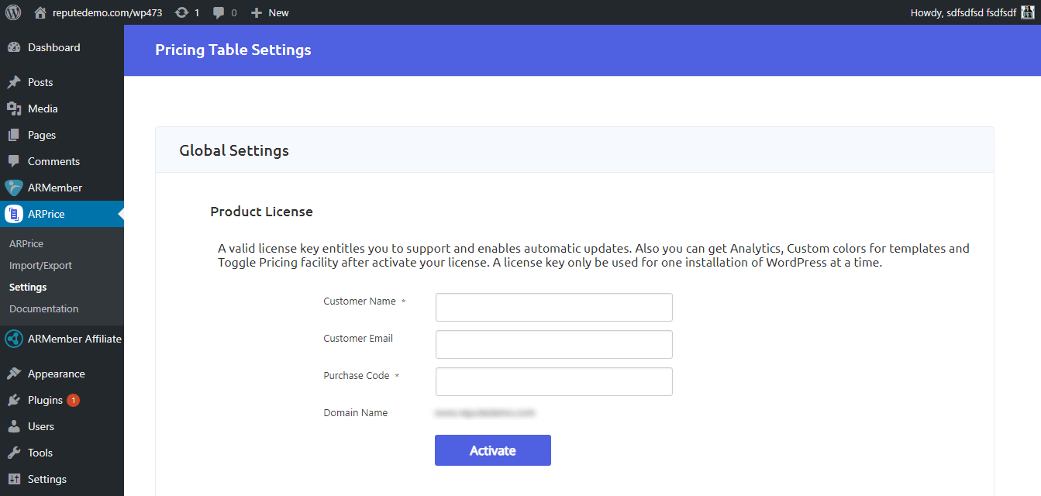Open the comments bubble icon in admin bar
Screen dimensions: 1041x496
[x=219, y=12]
